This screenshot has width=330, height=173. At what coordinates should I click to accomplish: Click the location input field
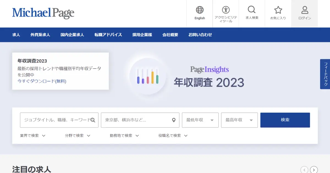pos(140,120)
